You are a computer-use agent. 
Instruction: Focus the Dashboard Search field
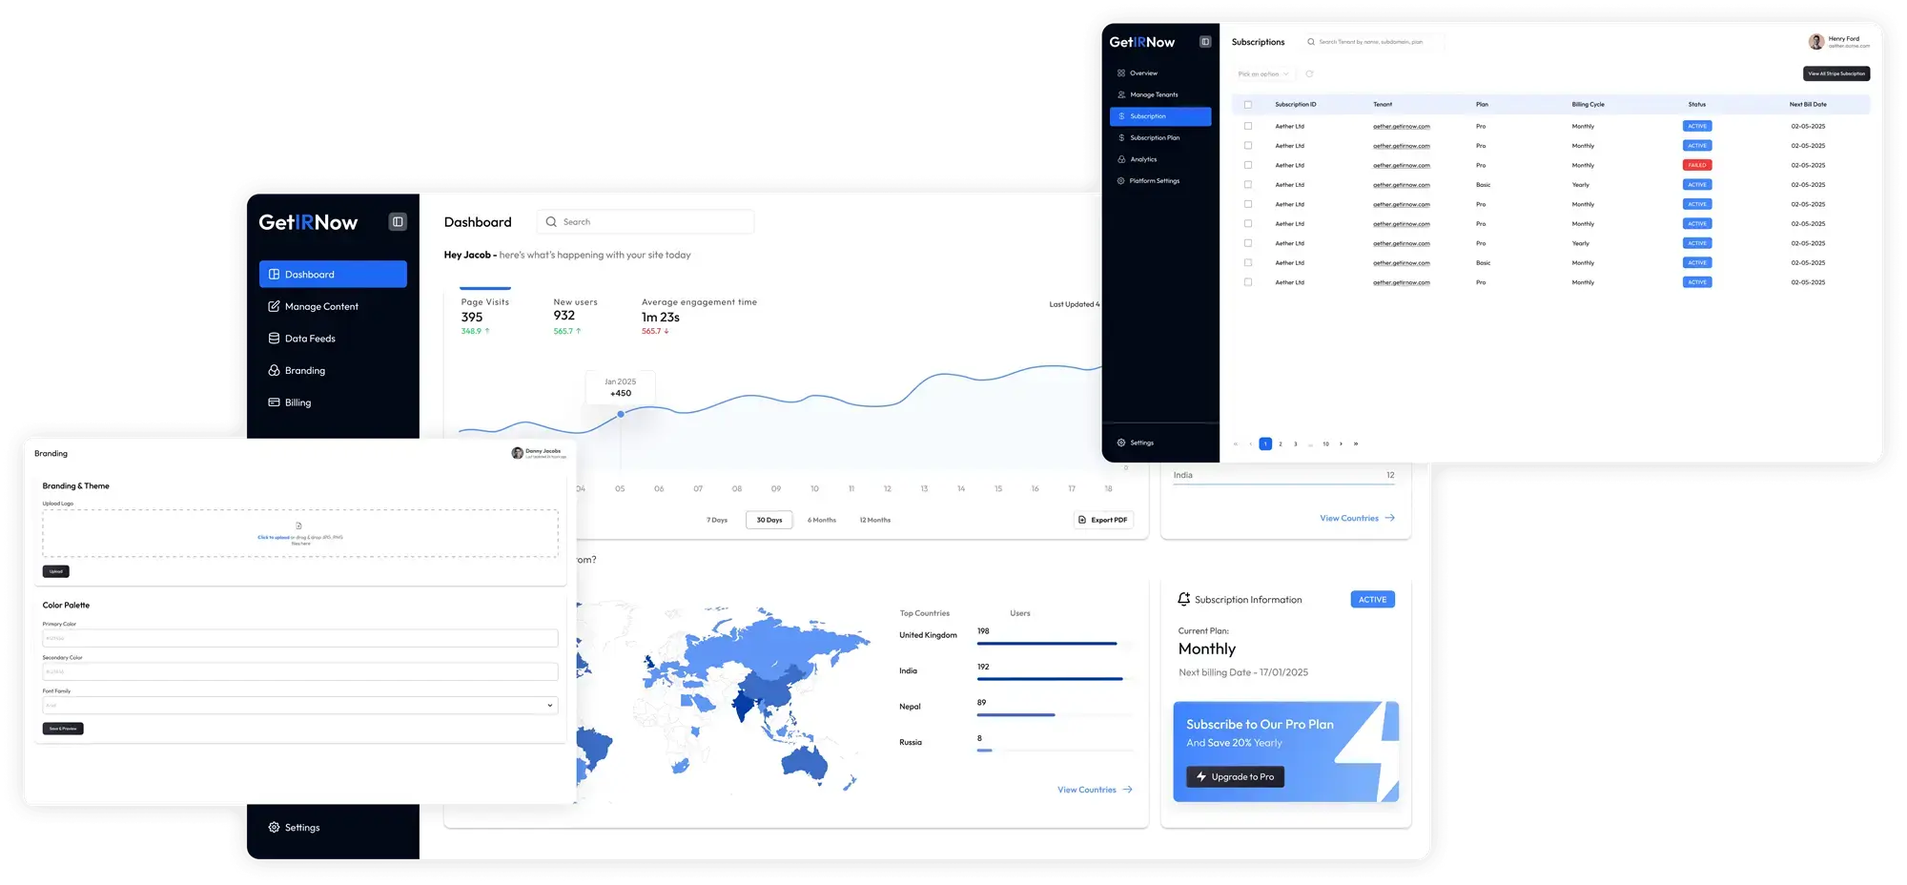click(646, 222)
